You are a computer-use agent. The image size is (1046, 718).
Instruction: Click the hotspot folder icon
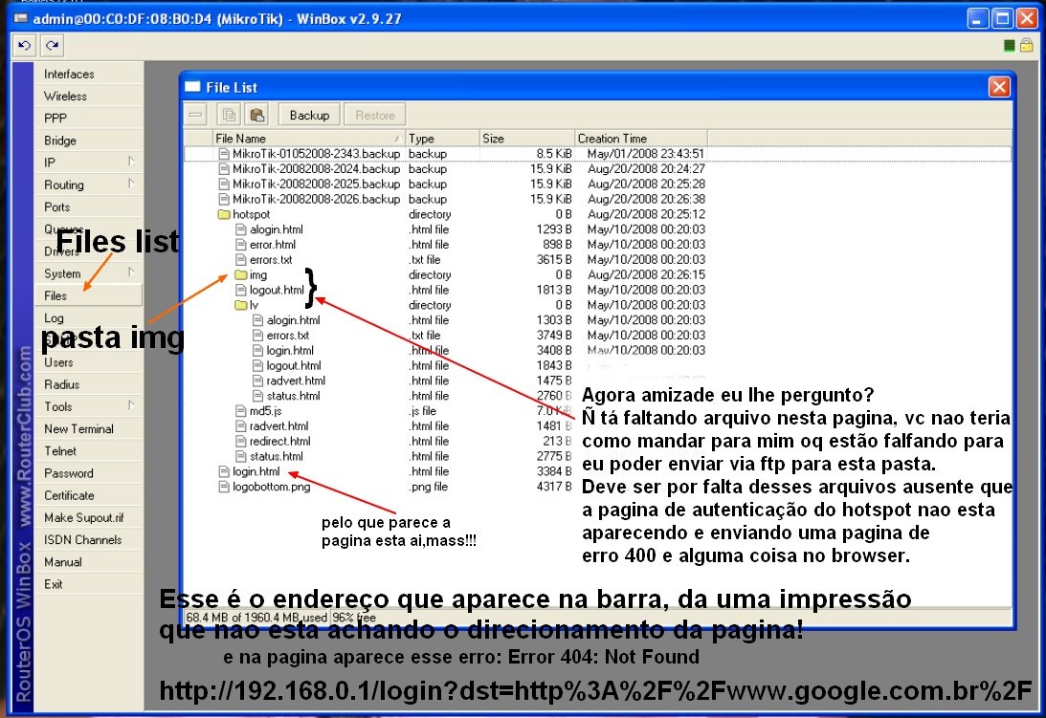click(x=224, y=215)
